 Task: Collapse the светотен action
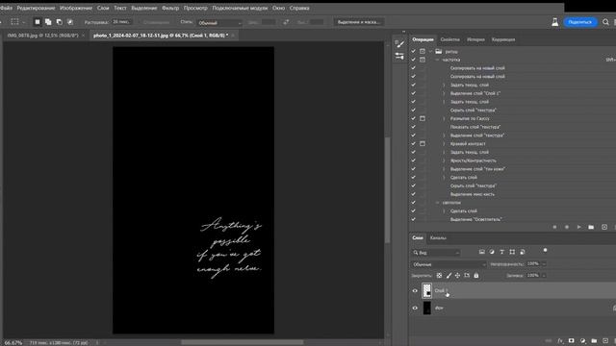(437, 203)
